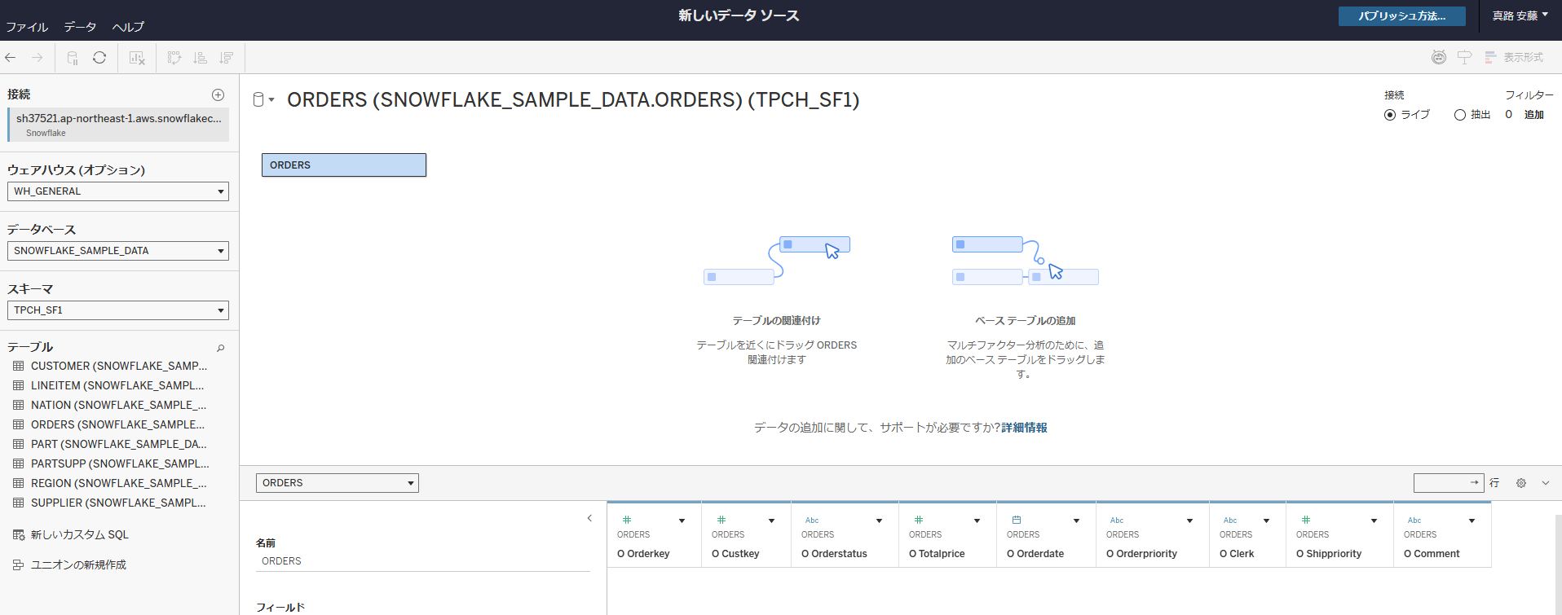Collapse the metadata pane with left chevron
Viewport: 1562px width, 615px height.
[589, 518]
